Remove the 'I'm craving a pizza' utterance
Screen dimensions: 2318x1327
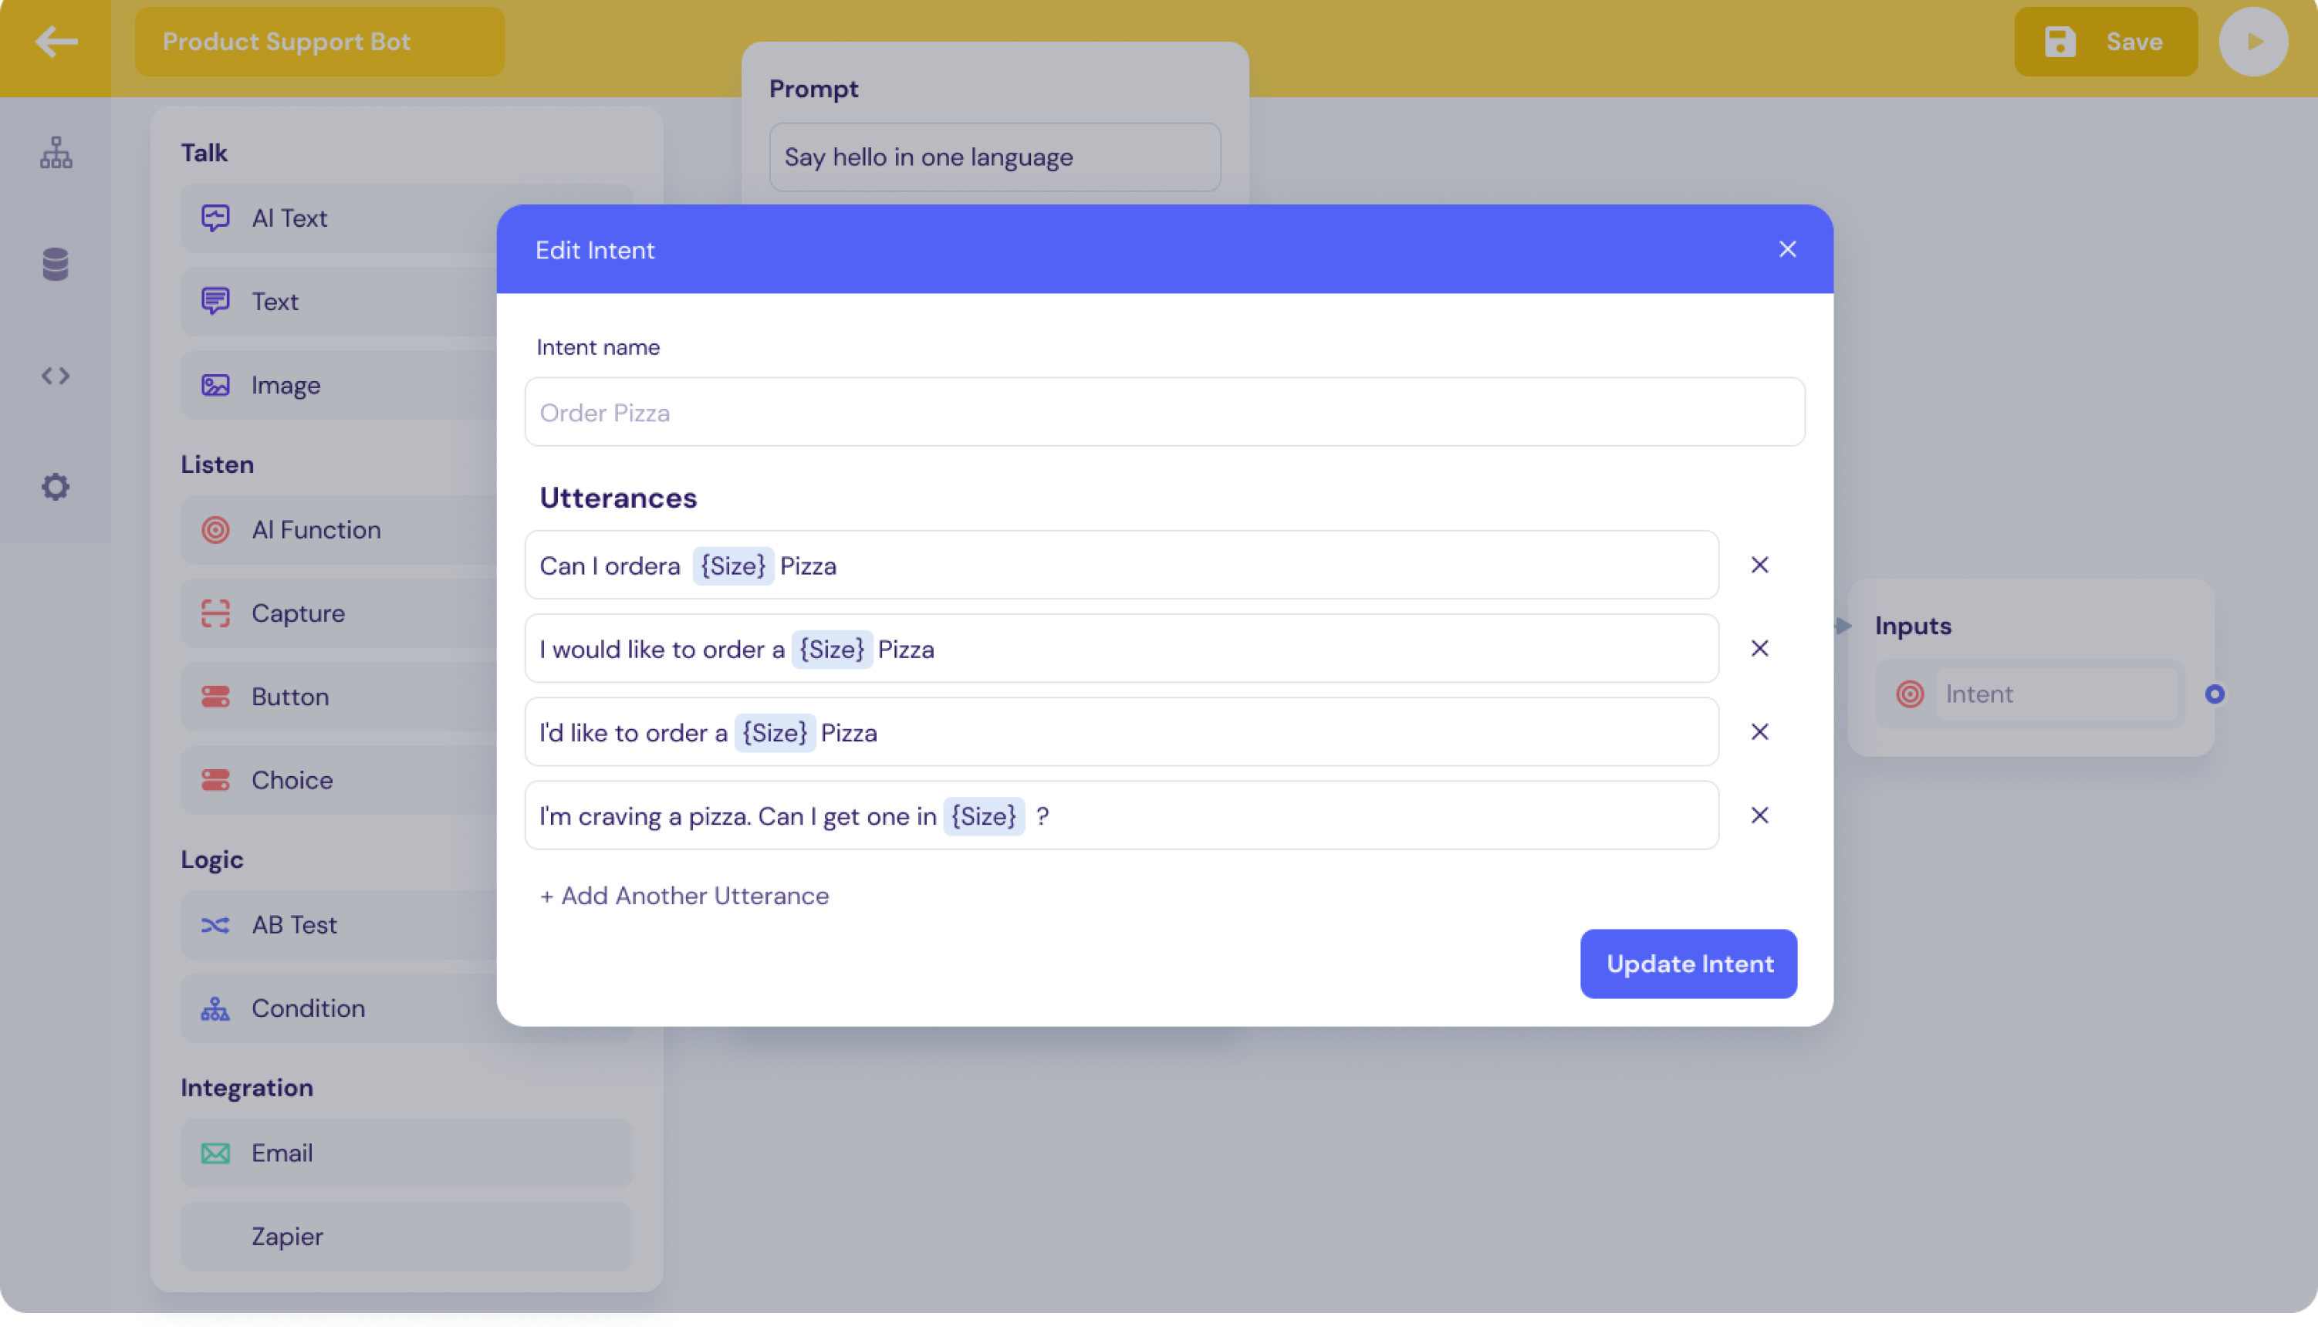[x=1760, y=815]
